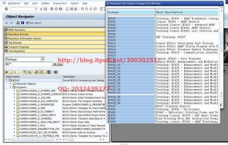Collapse the command field with triangle icon
Viewport: 228px width, 145px height.
pos(41,9)
